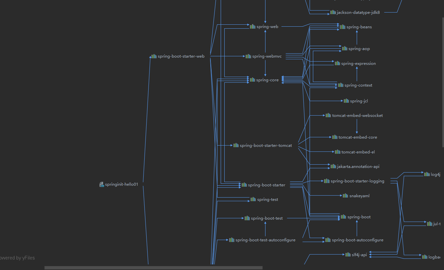Click the library icon beside jul-t node
The image size is (444, 270).
[430, 224]
